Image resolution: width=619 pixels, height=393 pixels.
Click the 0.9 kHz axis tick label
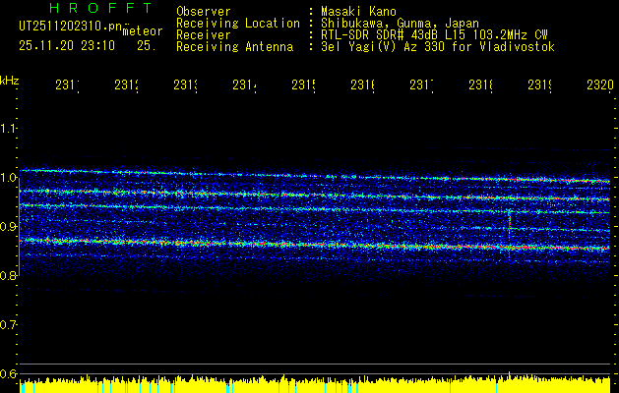click(8, 227)
